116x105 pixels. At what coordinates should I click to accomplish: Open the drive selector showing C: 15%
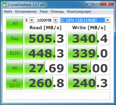tap(85, 20)
